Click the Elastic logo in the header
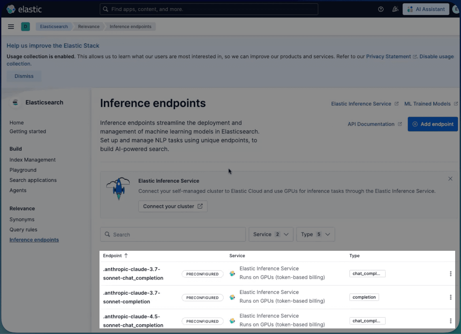Viewport: 461px width, 334px height. tap(24, 9)
